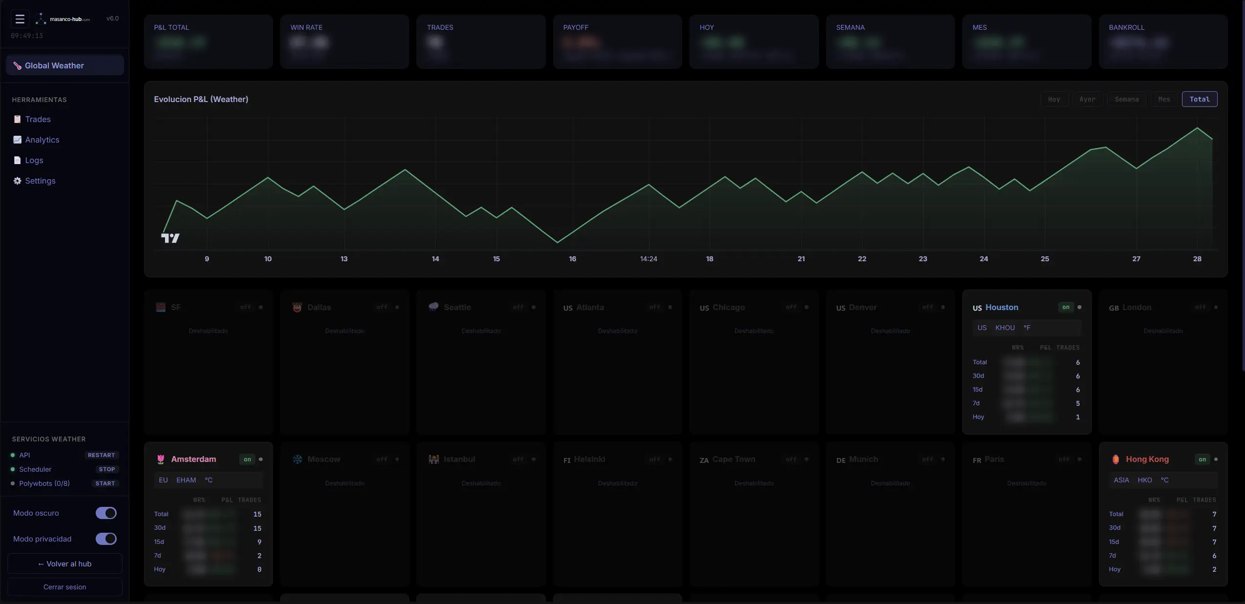This screenshot has width=1245, height=604.
Task: Restart the API service
Action: (102, 455)
